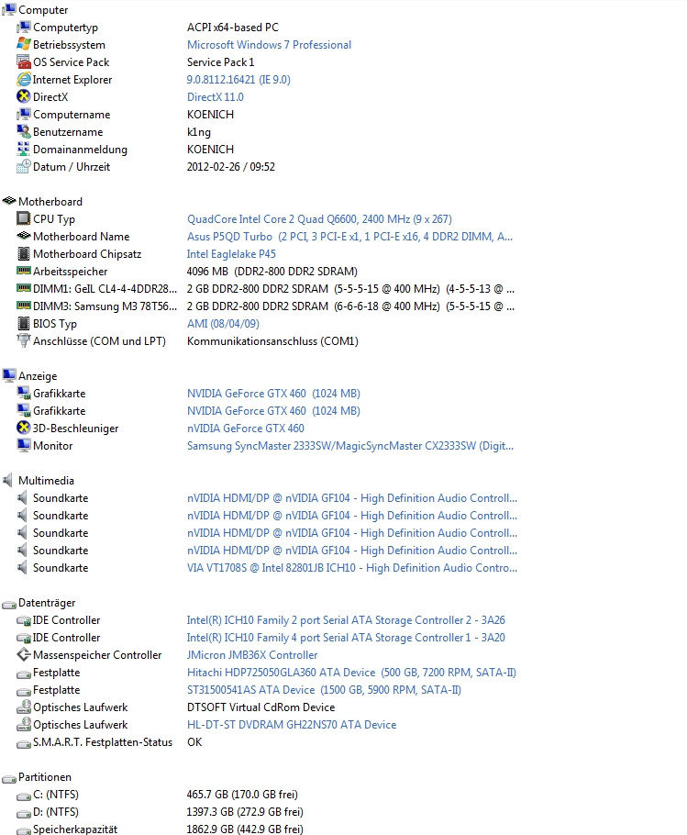The image size is (687, 835).
Task: Open the JMicron JMB36X Controller link
Action: click(x=252, y=655)
